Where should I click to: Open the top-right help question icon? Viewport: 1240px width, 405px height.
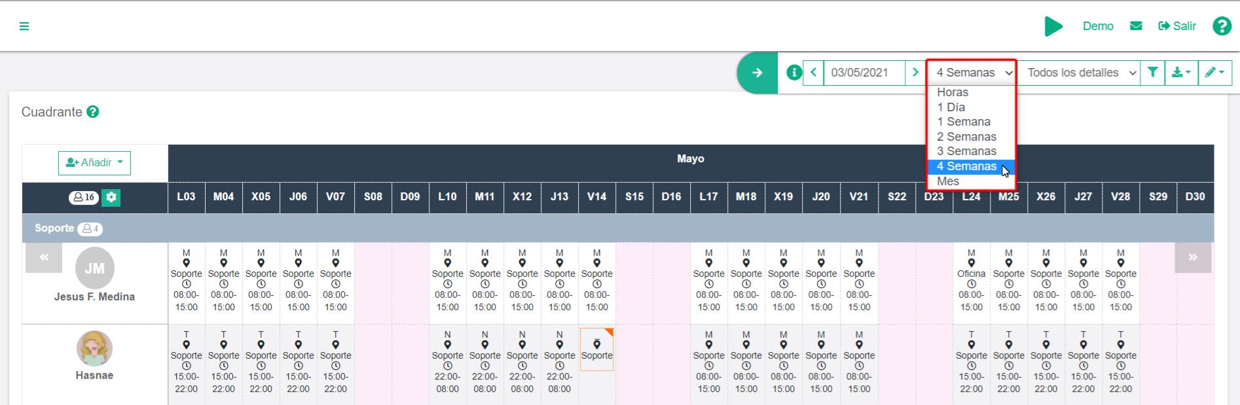click(x=1221, y=26)
